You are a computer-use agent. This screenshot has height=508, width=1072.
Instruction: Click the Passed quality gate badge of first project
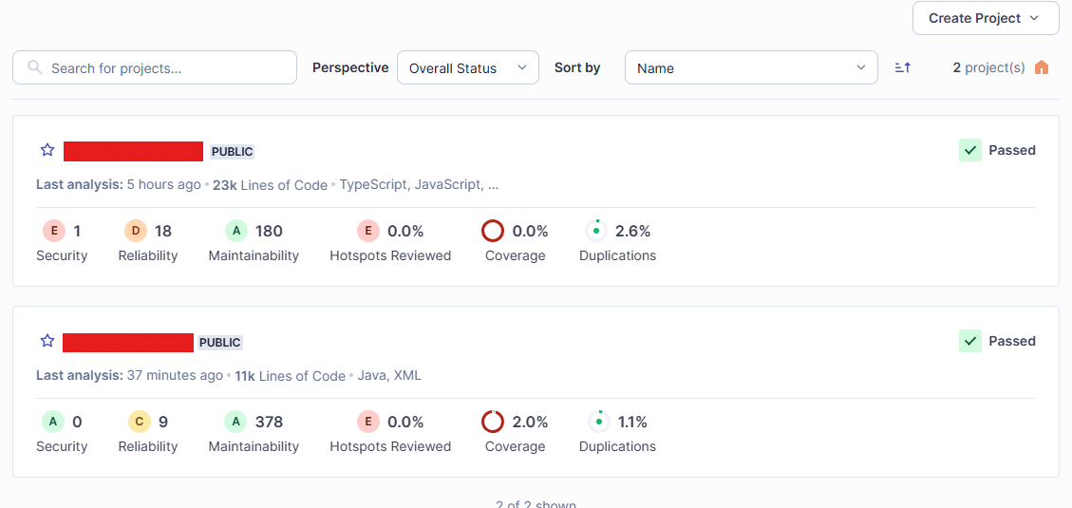point(997,150)
